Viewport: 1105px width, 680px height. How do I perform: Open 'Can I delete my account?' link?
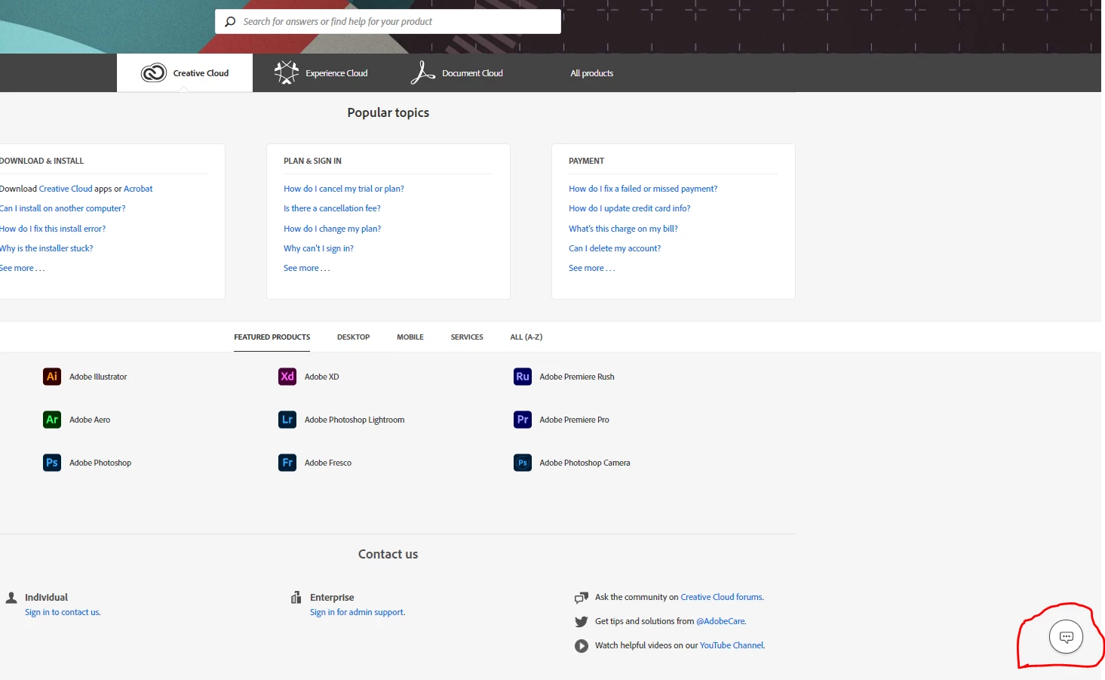(615, 248)
